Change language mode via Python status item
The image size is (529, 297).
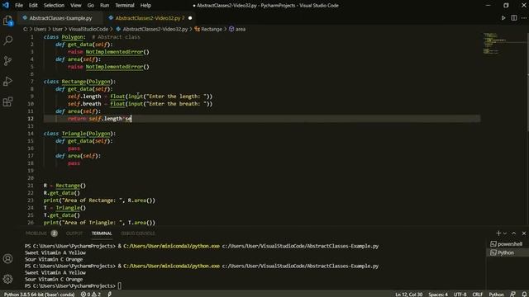[x=496, y=295]
